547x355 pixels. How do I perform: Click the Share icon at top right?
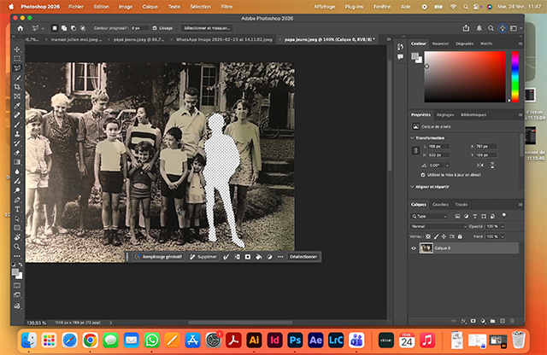pos(466,28)
